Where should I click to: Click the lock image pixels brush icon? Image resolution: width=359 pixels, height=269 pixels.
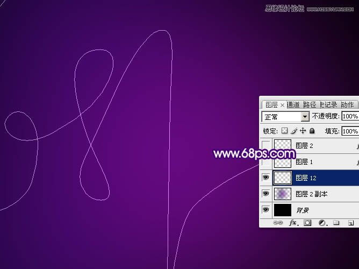point(294,131)
